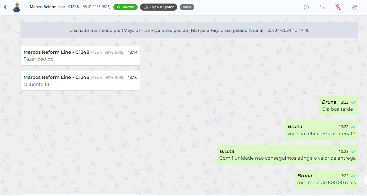Screen dimensions: 367x196
Task: Go back using the left chevron arrow
Action: (5, 7)
